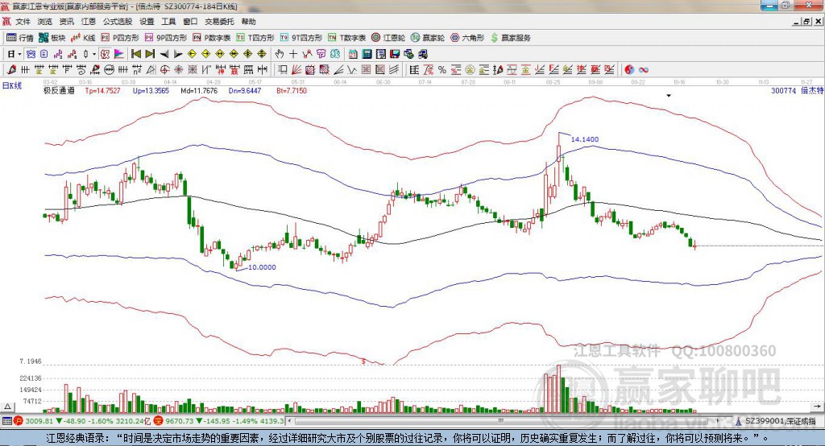Select the red pen drawing tool
The width and height of the screenshot is (825, 446).
click(x=11, y=69)
